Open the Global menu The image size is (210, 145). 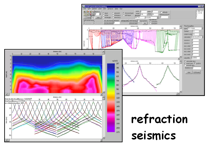[x=95, y=9]
